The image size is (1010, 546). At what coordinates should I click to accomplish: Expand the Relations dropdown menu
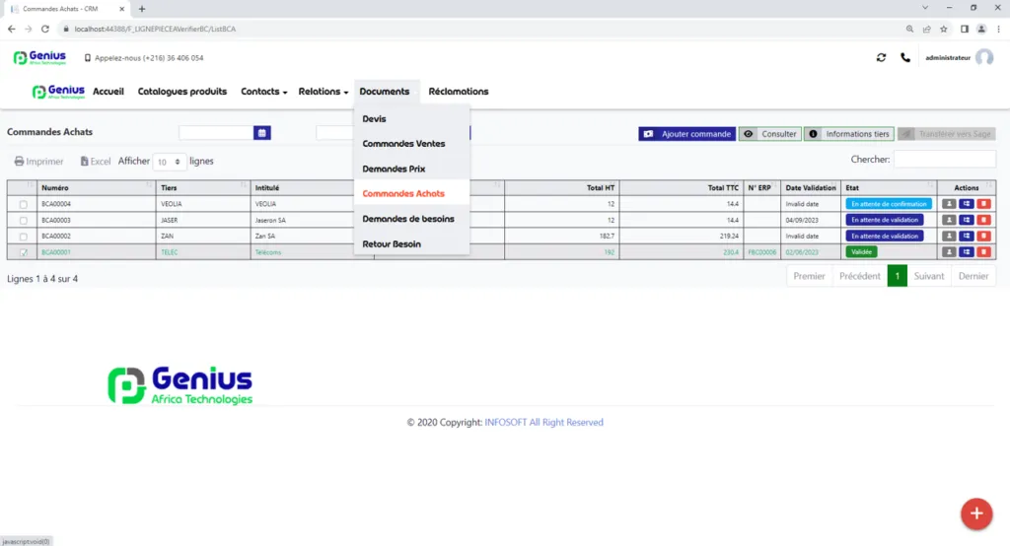click(323, 92)
